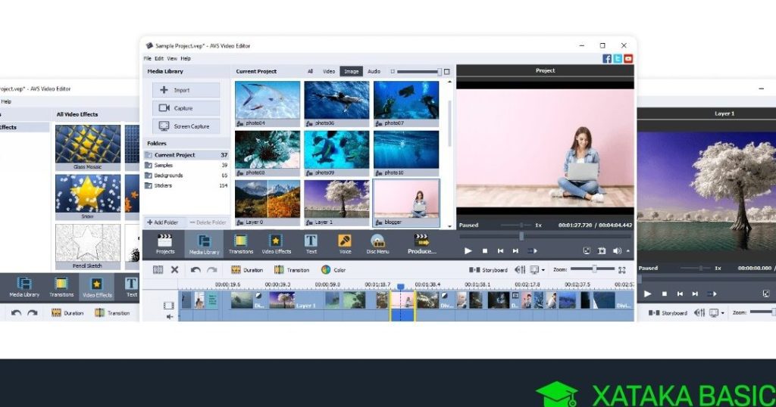This screenshot has height=407, width=776.
Task: Open the Disc Menu tool
Action: (x=377, y=242)
